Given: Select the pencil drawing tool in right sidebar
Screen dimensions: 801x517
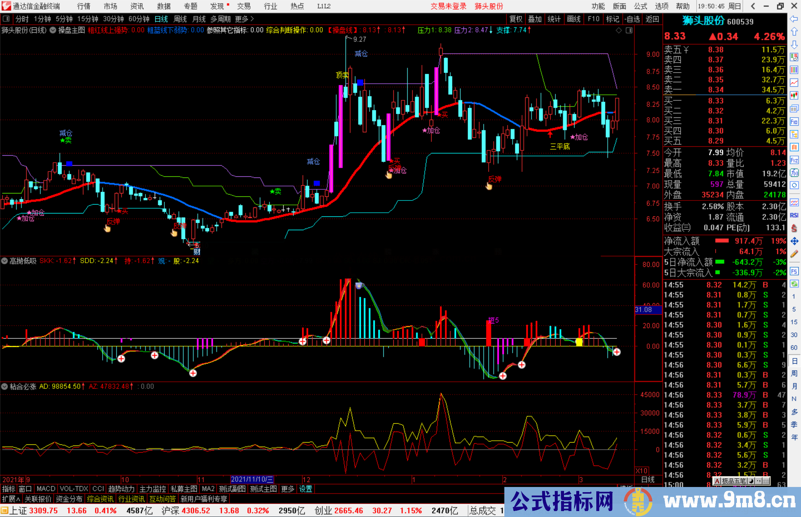Looking at the screenshot, I should (794, 253).
